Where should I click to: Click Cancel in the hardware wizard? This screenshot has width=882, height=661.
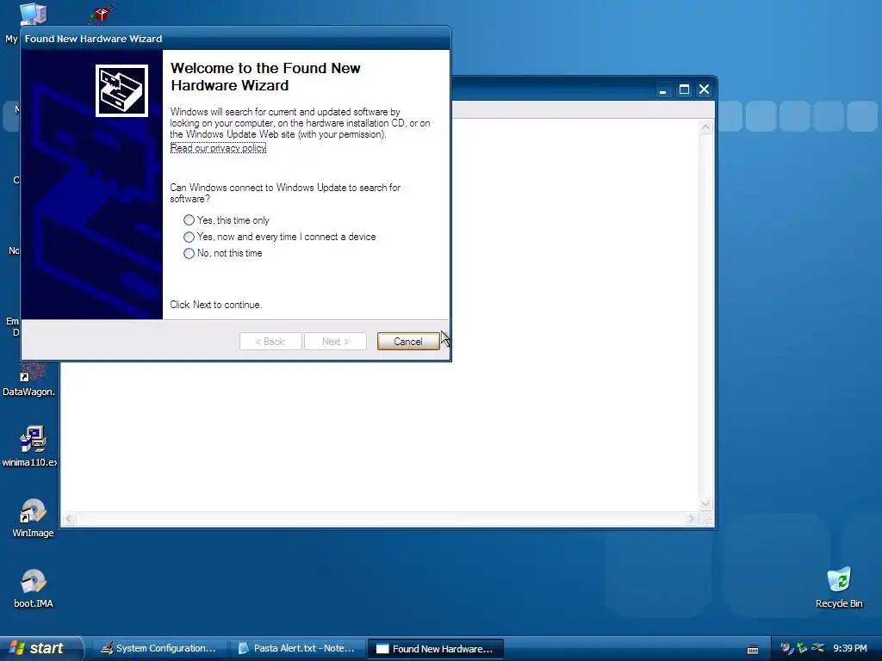[x=407, y=341]
